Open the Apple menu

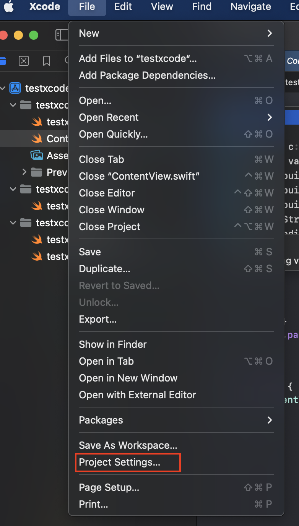coord(9,6)
